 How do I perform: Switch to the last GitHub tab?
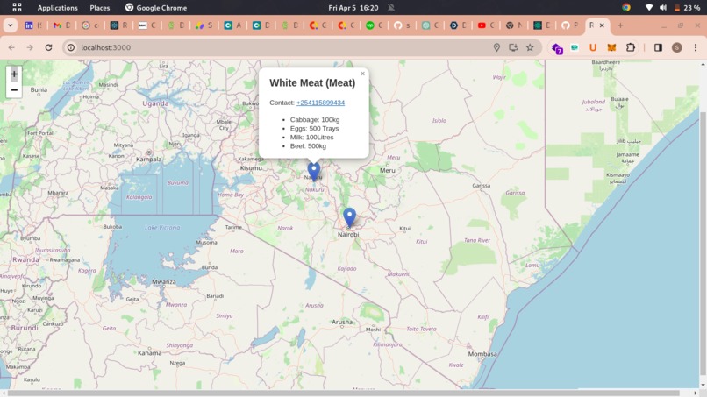click(x=569, y=25)
